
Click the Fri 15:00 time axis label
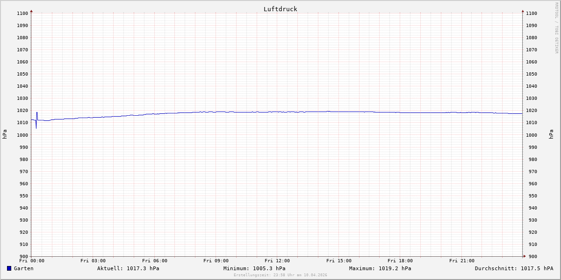(339, 261)
